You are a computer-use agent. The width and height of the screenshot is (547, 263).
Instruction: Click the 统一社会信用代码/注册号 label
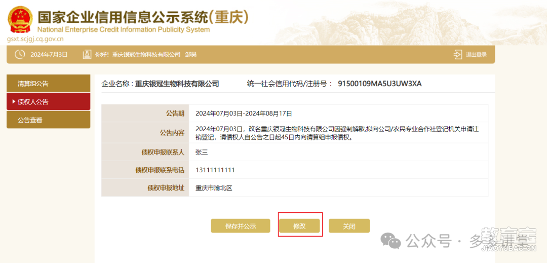tap(290, 84)
